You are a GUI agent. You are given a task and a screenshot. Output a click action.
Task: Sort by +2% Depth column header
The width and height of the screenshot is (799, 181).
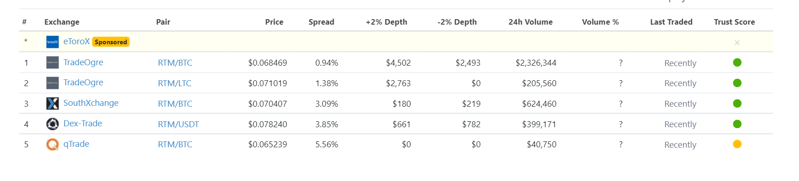386,22
